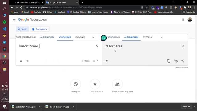
Task: Open the localhost bookmark
Action: click(60, 12)
